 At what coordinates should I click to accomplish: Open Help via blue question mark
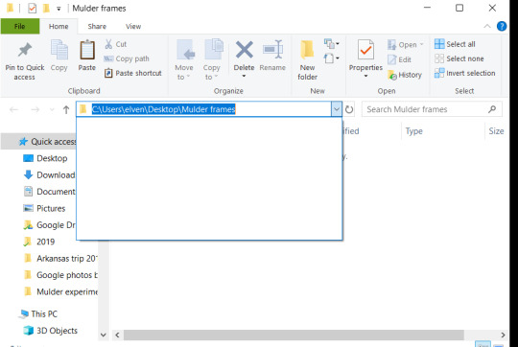point(502,26)
